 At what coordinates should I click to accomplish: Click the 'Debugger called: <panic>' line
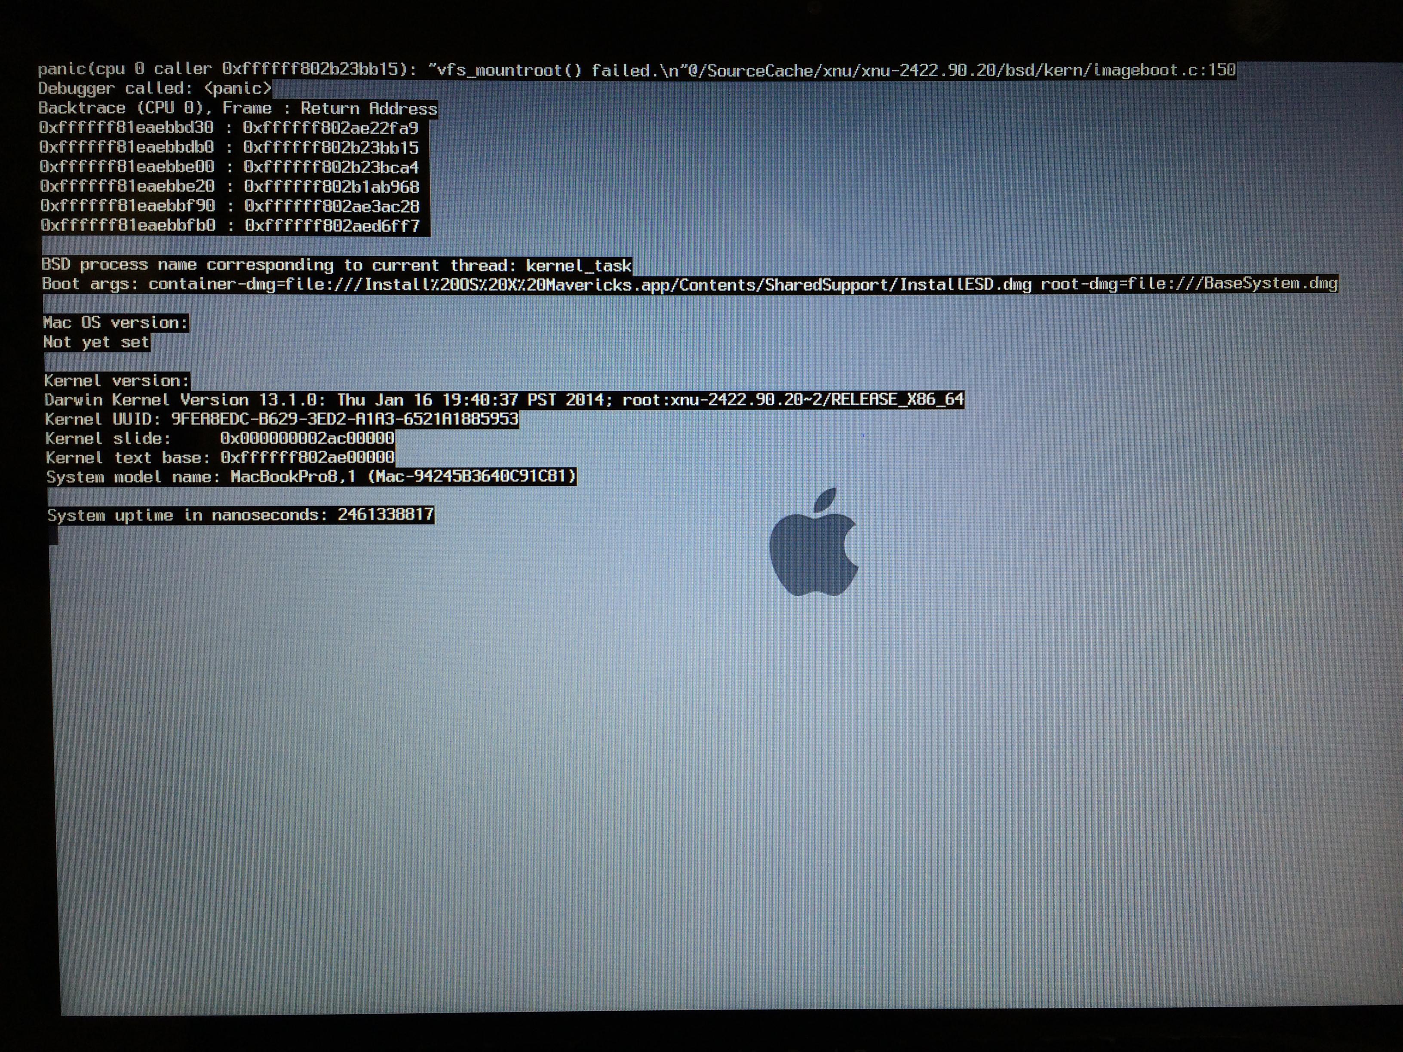tap(155, 88)
